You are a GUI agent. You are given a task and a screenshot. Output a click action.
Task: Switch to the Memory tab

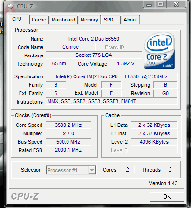pyautogui.click(x=89, y=20)
